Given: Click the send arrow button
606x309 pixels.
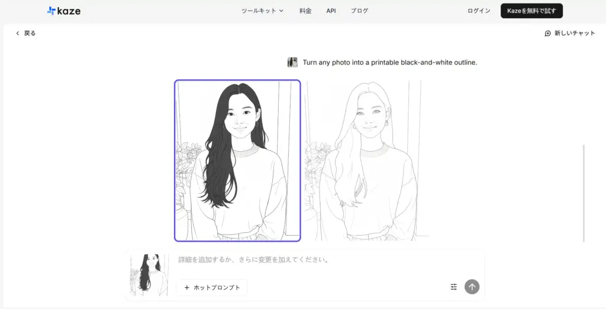Looking at the screenshot, I should [472, 287].
